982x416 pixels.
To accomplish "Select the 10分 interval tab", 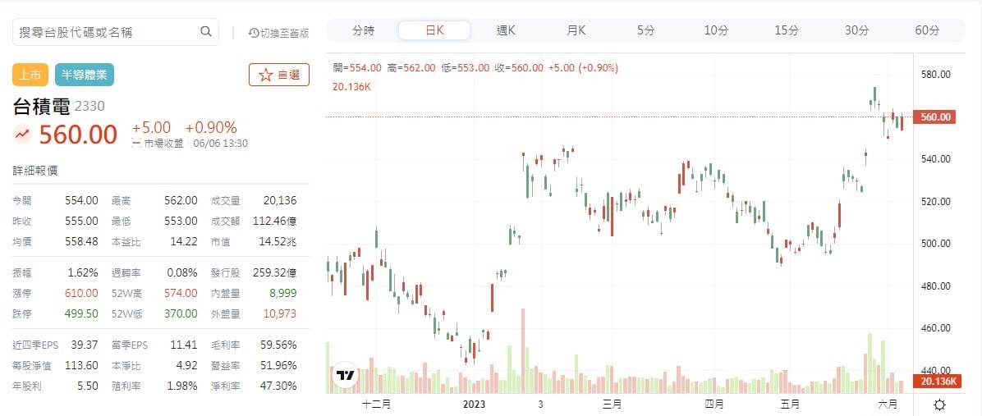I will coord(716,30).
